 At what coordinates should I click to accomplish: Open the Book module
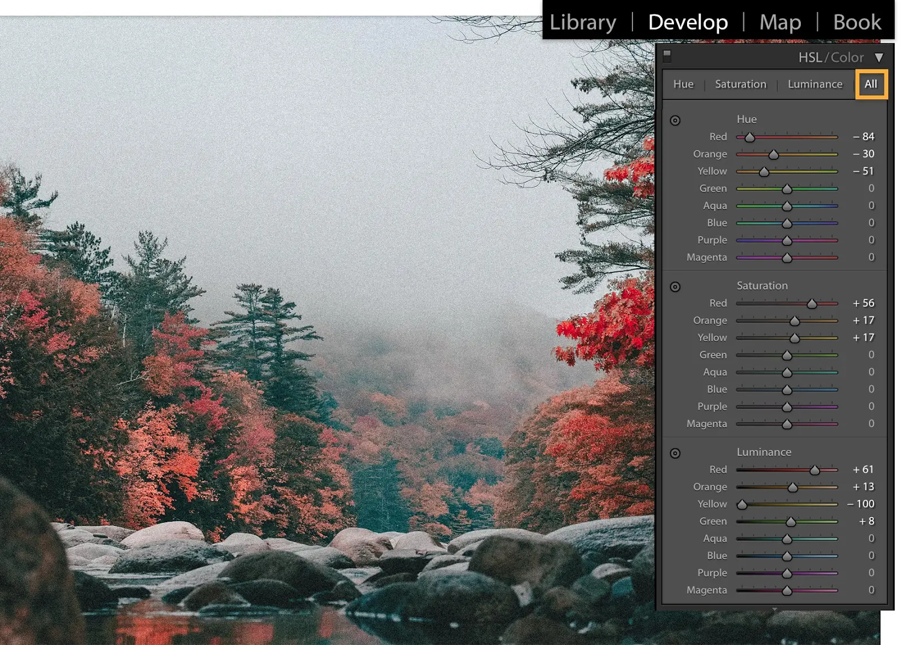[x=857, y=22]
